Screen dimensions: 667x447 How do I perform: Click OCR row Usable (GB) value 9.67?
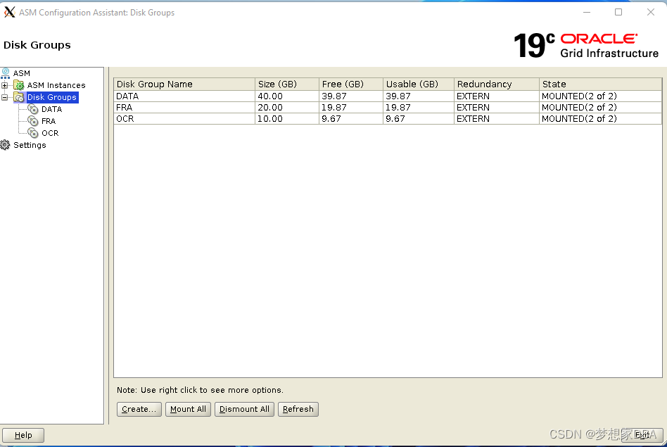(395, 119)
